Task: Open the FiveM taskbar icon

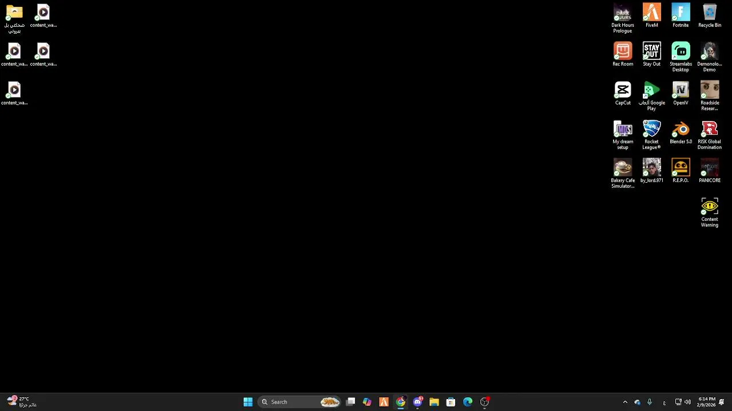Action: 384,402
